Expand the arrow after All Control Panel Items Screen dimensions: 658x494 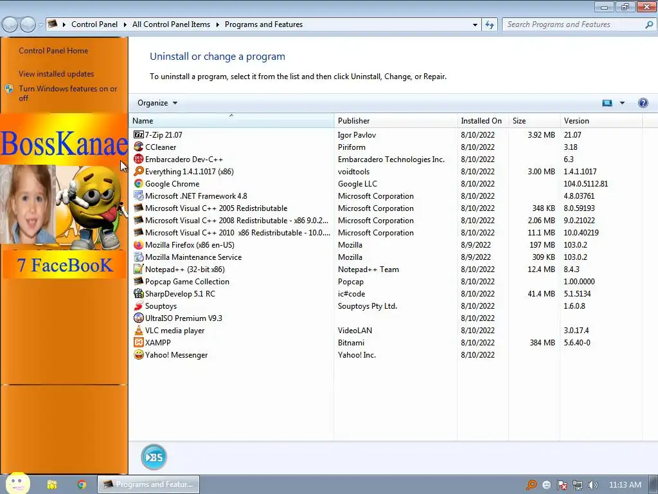click(217, 25)
